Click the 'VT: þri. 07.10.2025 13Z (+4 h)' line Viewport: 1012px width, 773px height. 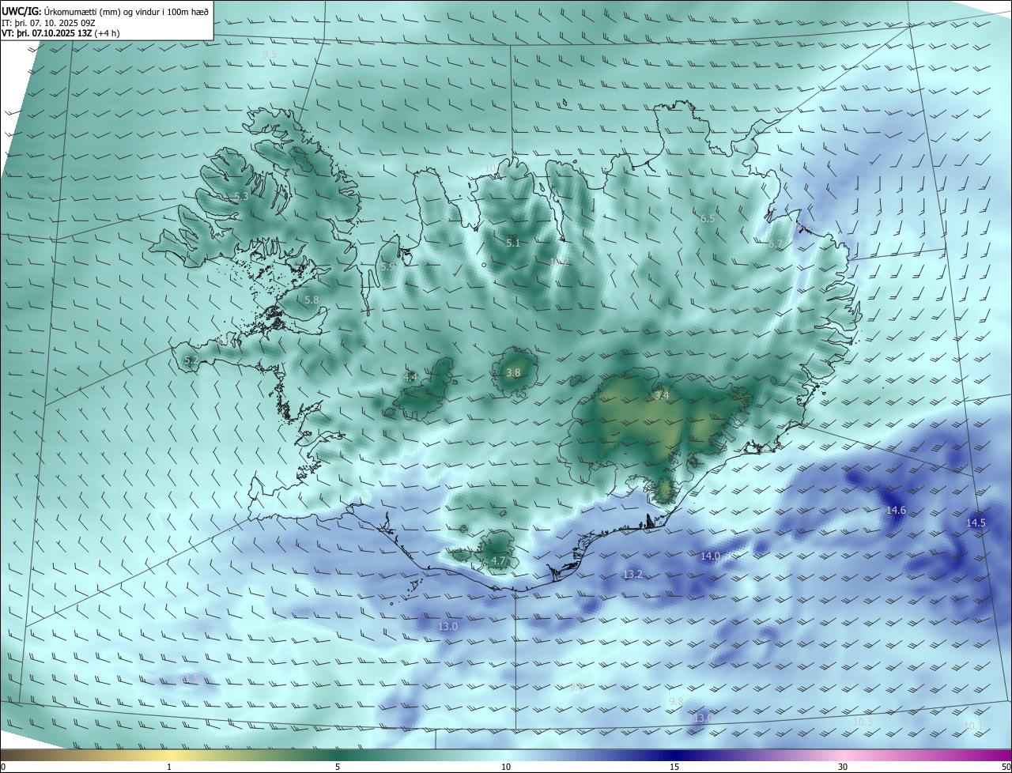point(61,33)
